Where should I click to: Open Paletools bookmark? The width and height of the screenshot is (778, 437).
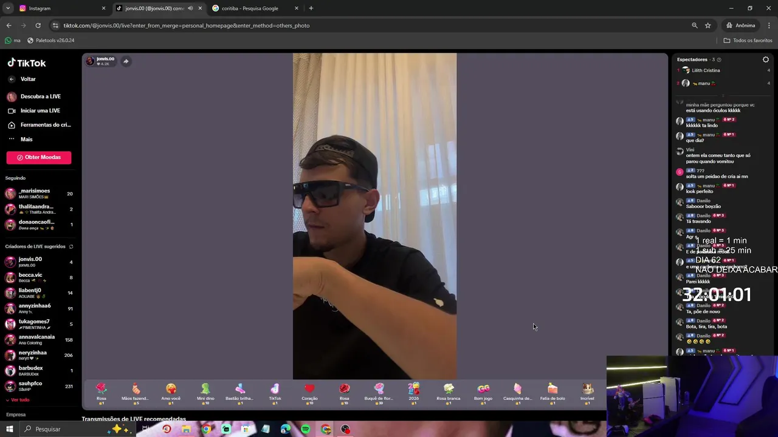tap(50, 41)
